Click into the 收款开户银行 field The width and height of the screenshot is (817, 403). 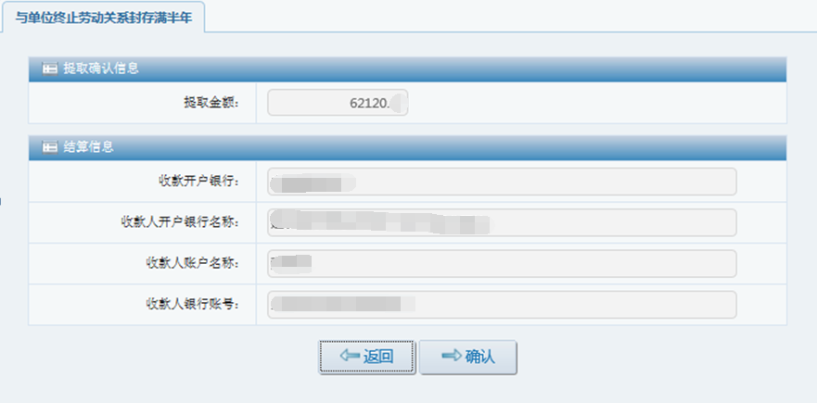[502, 182]
